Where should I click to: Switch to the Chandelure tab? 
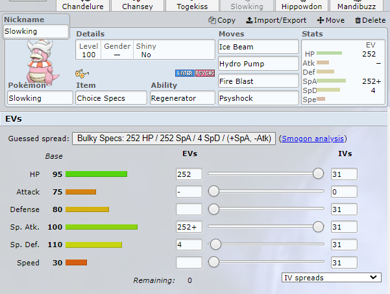pyautogui.click(x=82, y=6)
